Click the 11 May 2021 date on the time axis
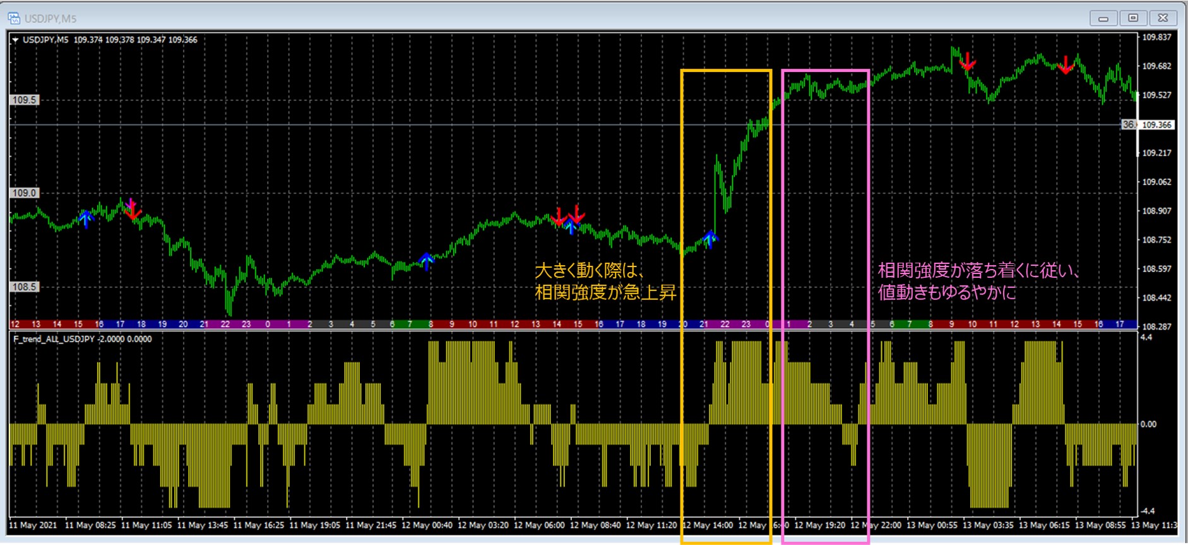Viewport: 1188px width, 545px height. tap(33, 525)
